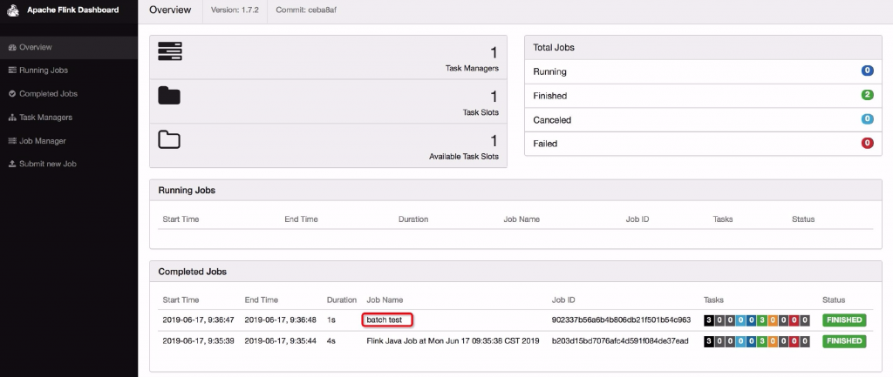The height and width of the screenshot is (377, 893).
Task: Click the Apache Flink squirrel logo
Action: [13, 10]
